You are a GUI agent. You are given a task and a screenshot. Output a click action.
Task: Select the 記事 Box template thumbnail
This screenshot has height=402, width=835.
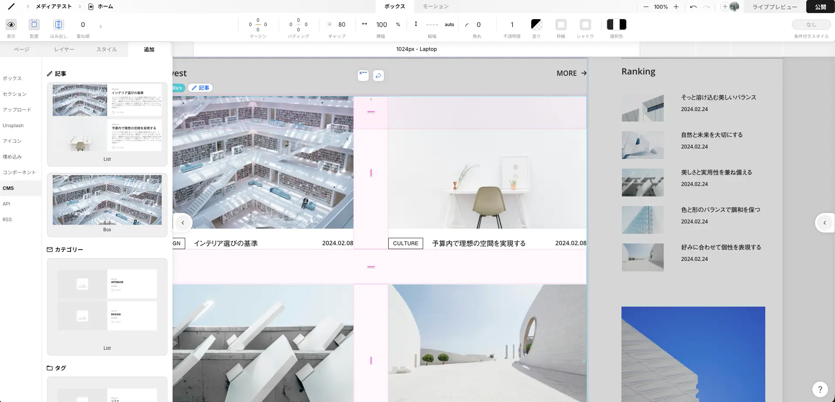pyautogui.click(x=107, y=200)
